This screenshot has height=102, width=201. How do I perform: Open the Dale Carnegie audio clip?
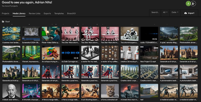70,53
